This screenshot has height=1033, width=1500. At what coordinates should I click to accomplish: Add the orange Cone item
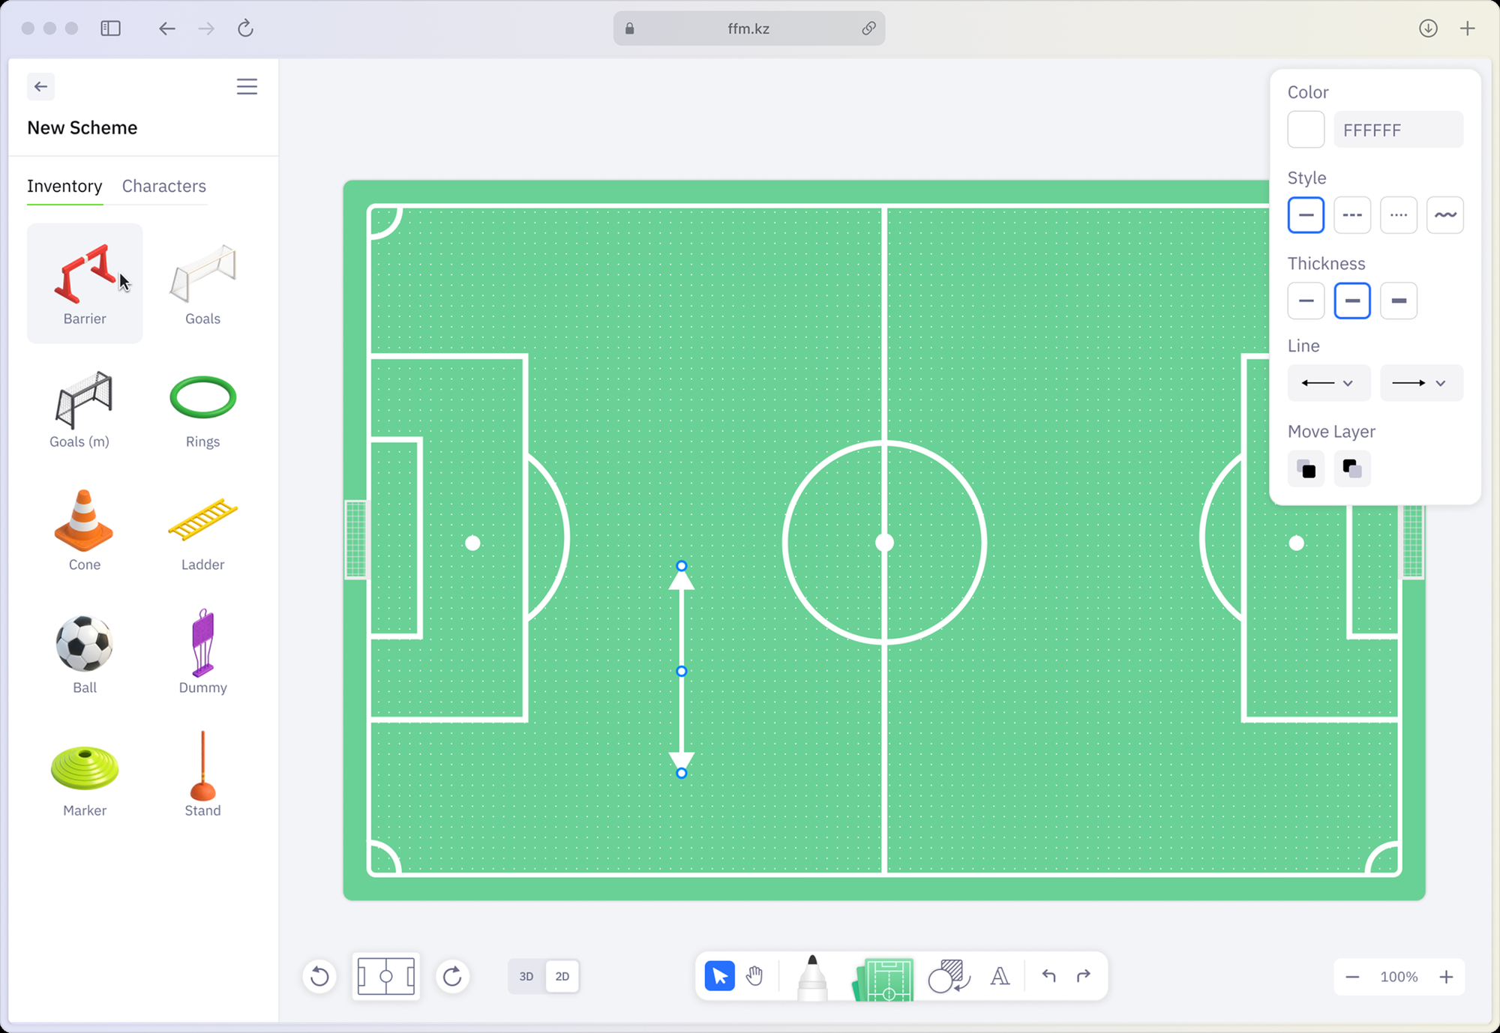[84, 531]
